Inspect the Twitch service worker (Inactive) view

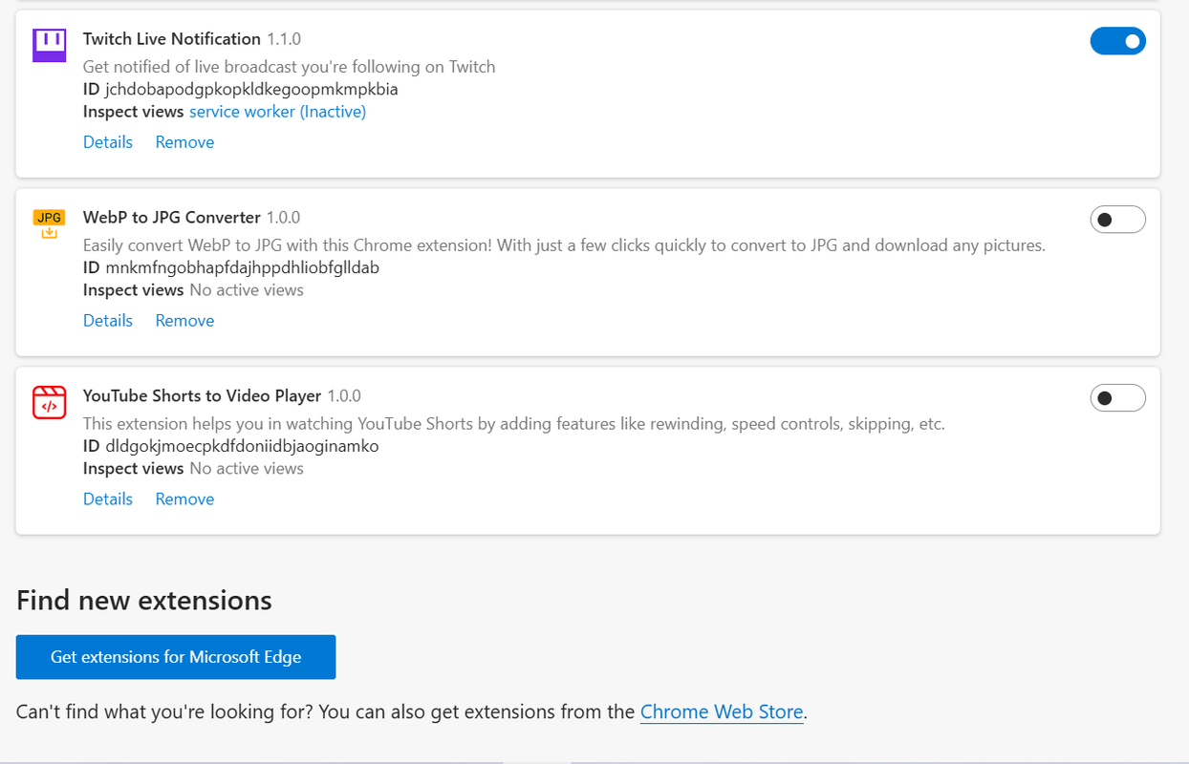pos(277,112)
